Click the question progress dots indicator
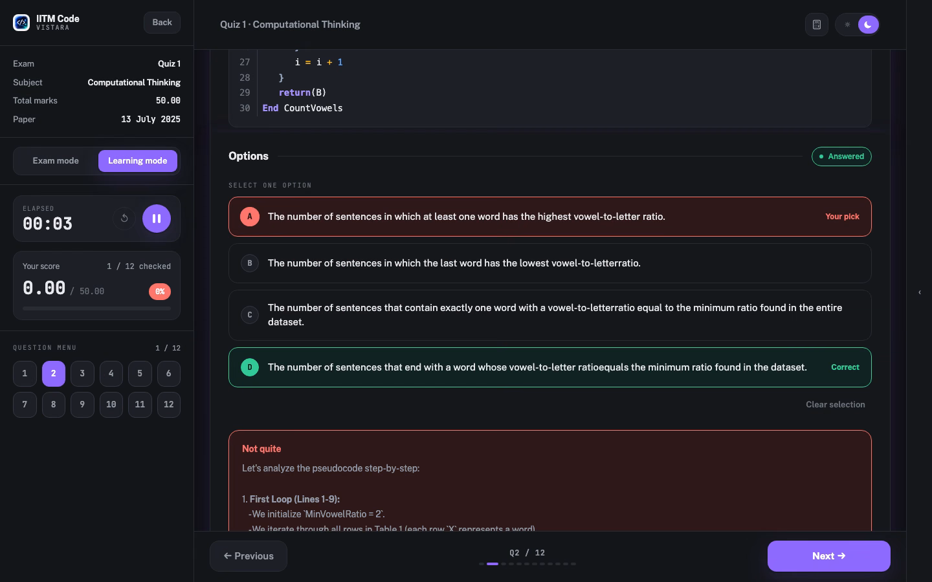Image resolution: width=932 pixels, height=582 pixels. click(x=527, y=564)
